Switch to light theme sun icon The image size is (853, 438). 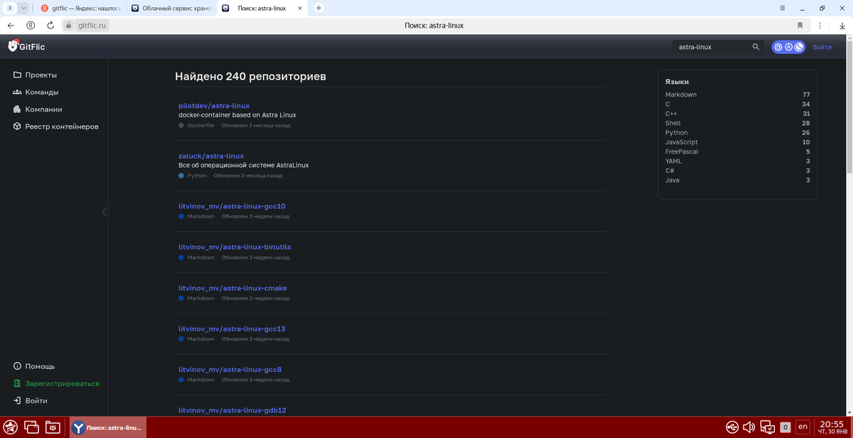778,47
